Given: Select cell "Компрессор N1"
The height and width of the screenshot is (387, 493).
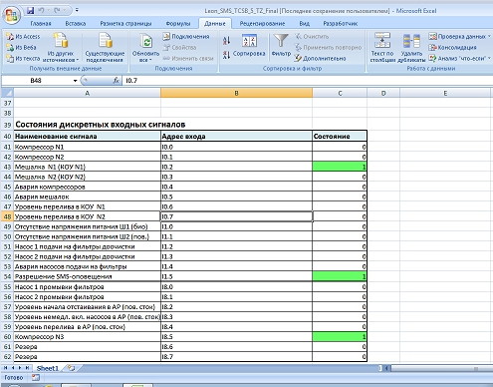Looking at the screenshot, I should click(87, 147).
